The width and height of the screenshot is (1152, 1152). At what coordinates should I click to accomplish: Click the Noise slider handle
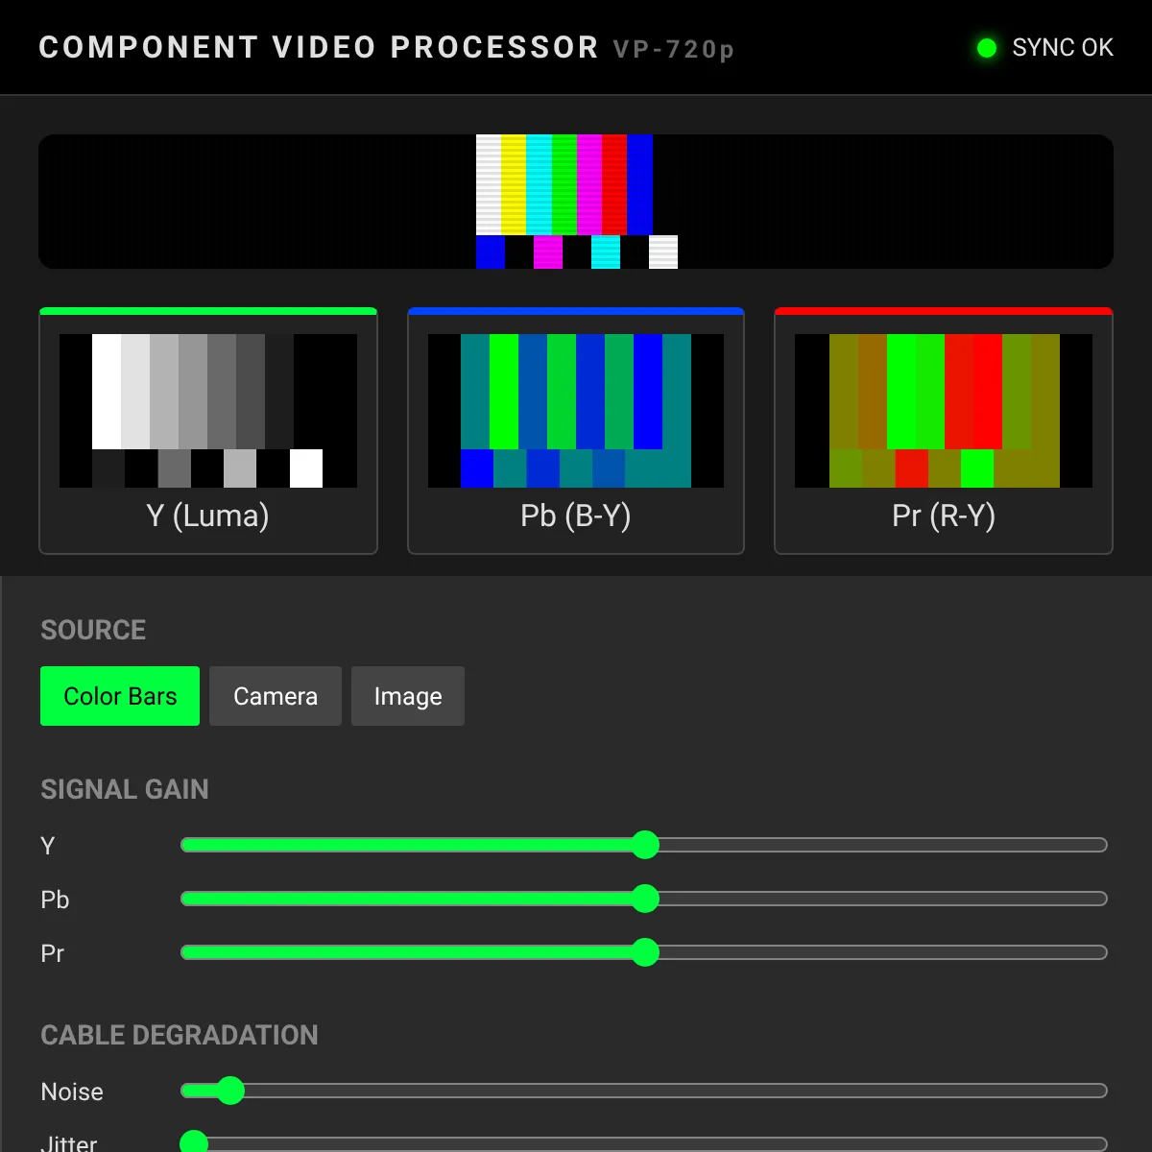point(230,1091)
